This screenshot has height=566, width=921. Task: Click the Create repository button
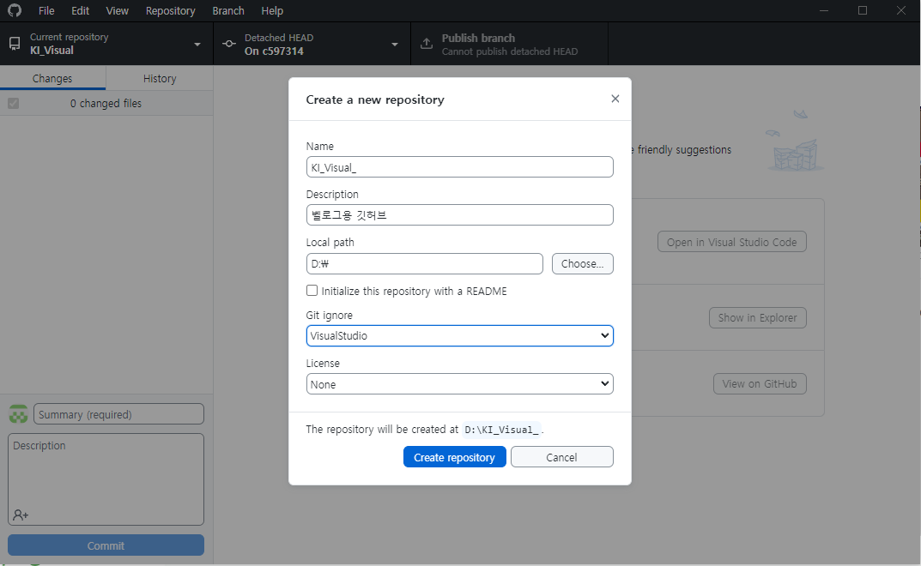pos(455,457)
